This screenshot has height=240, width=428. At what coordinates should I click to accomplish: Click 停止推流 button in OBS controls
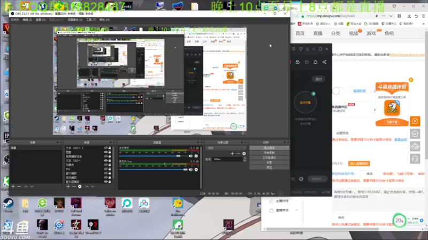coord(269,148)
